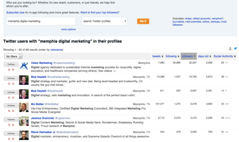Viewport: 239px width, 142px height.
Task: Open Valeo Marketing profile name link
Action: click(x=42, y=63)
